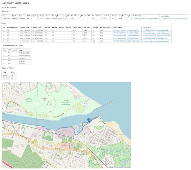Open Lap 1 start location link
Screen dimensions: 191x170
tap(126, 33)
